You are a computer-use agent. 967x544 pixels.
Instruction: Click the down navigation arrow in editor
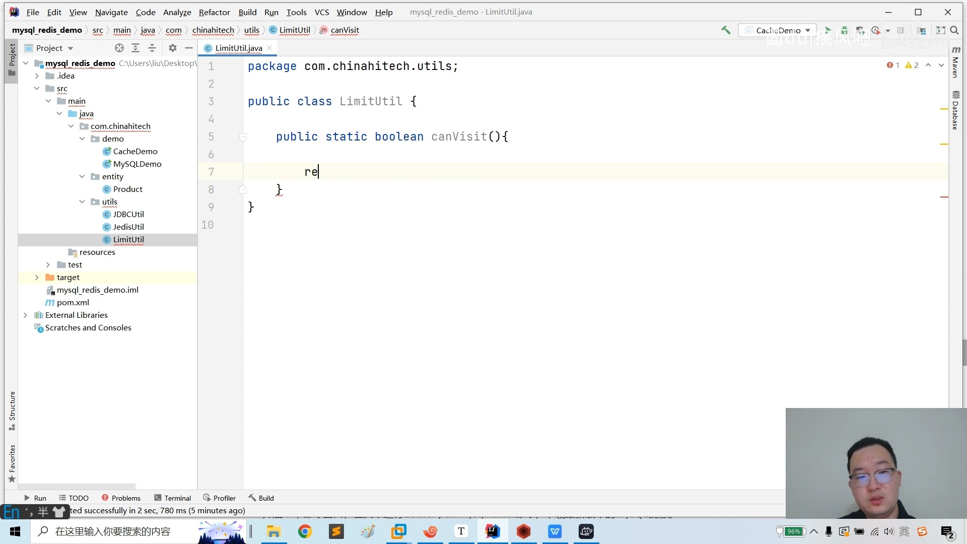click(941, 64)
